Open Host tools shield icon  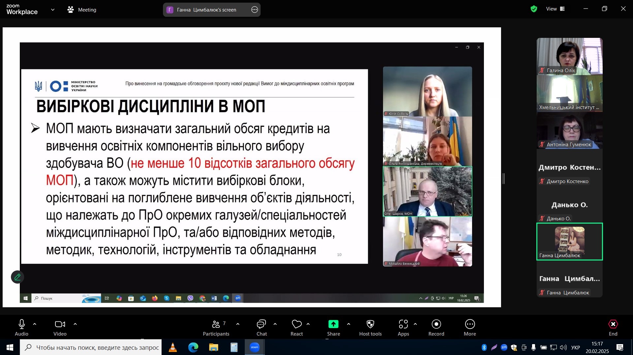(x=370, y=325)
